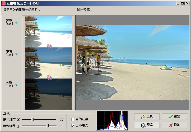Screen dimensions: 191x132
Task: Maximize the HDR dialog window
Action: point(183,3)
